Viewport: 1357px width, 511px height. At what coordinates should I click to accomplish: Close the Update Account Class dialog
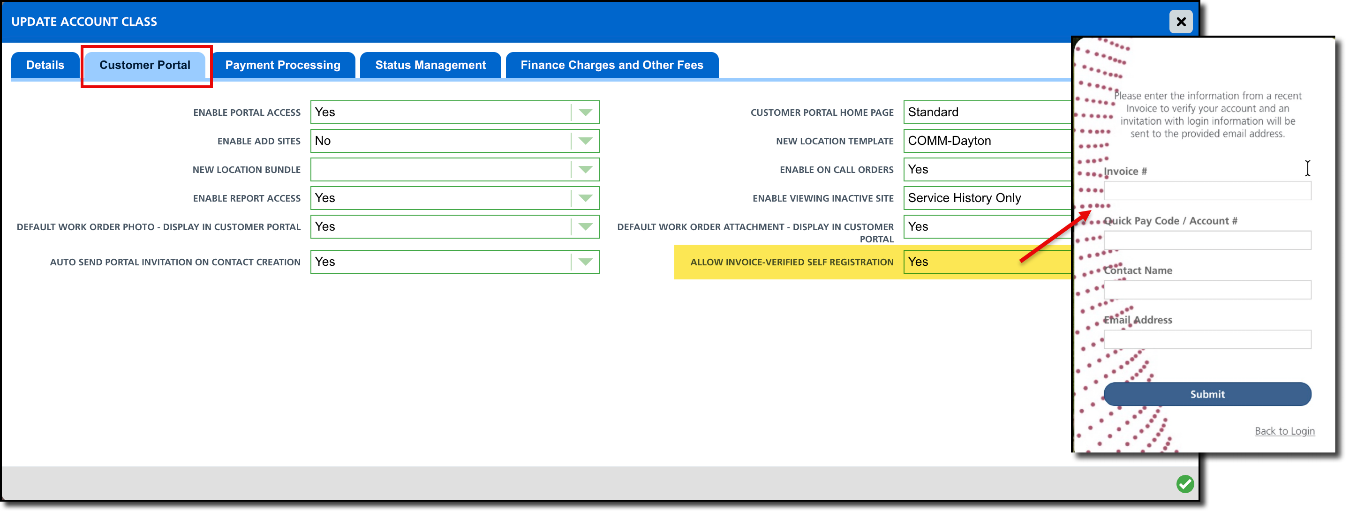pos(1181,22)
